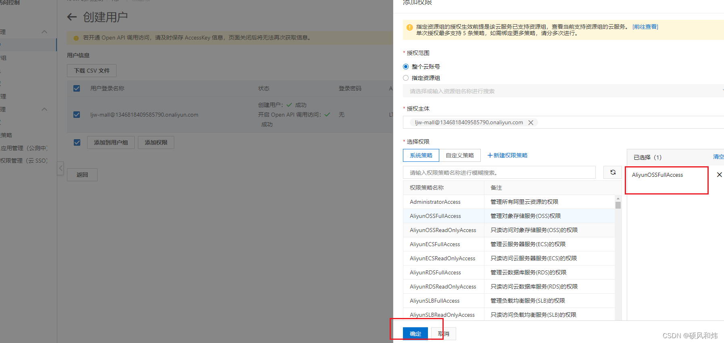Toggle checkbox for ljw-mall user row

77,115
